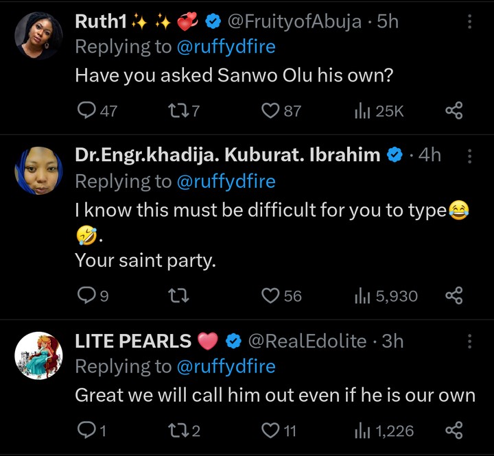494x456 pixels.
Task: Open more options on Dr.Engr.khadija's tweet
Action: [470, 156]
